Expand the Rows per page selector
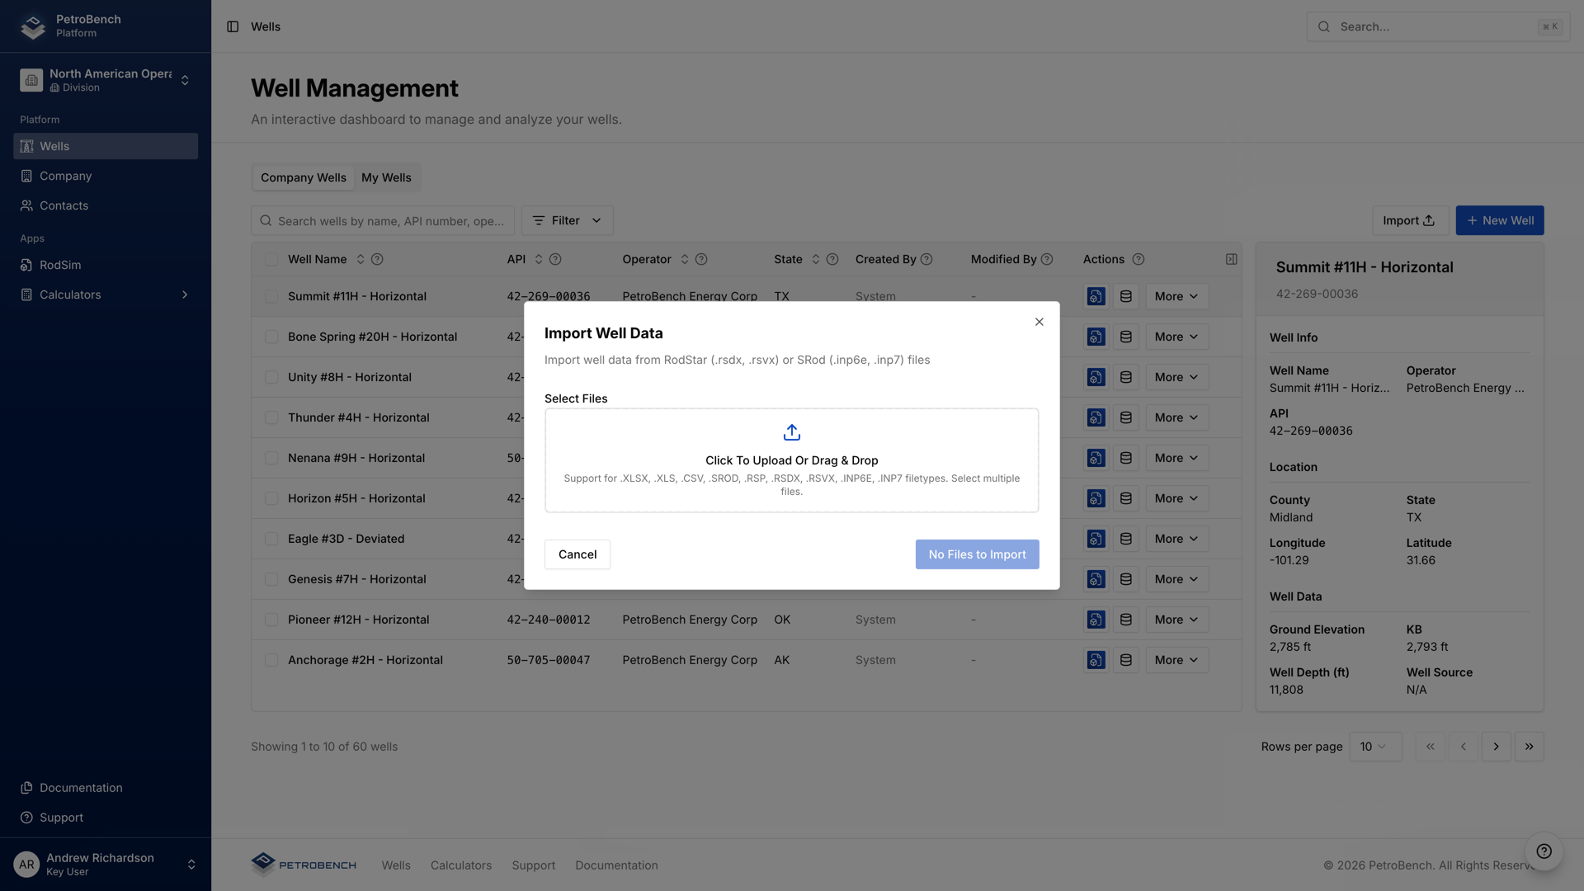The height and width of the screenshot is (891, 1584). click(x=1374, y=746)
